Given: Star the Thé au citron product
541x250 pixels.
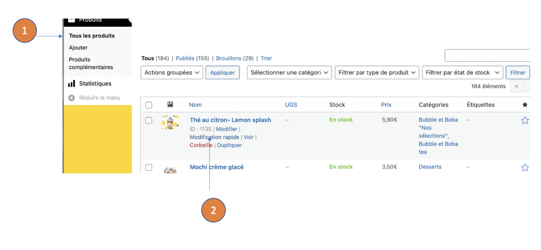Looking at the screenshot, I should coord(525,120).
